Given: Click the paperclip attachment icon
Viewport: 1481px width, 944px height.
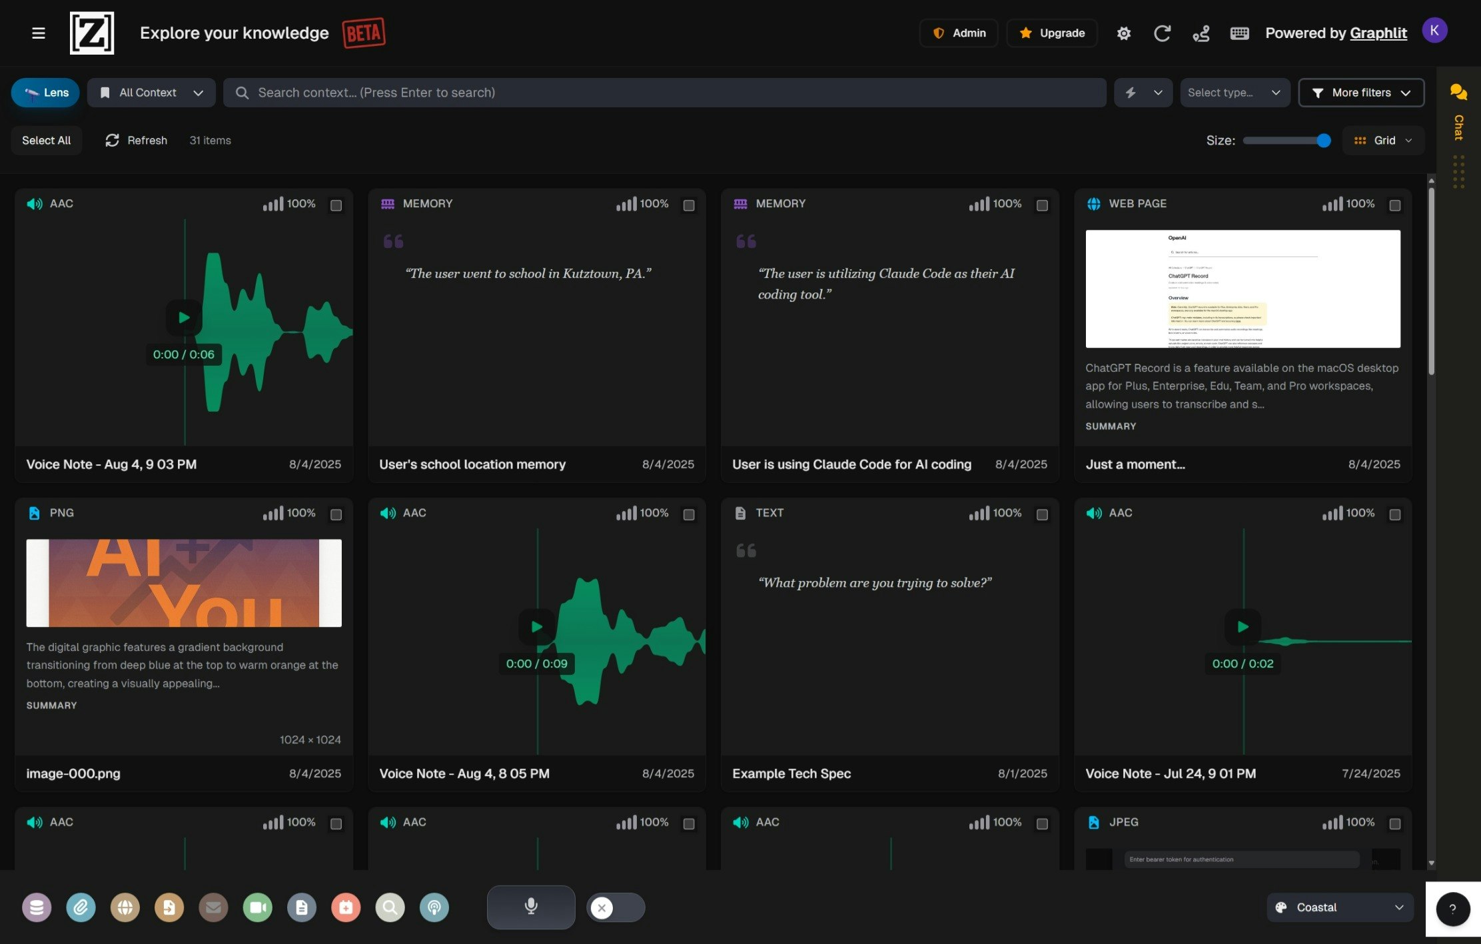Looking at the screenshot, I should coord(81,907).
